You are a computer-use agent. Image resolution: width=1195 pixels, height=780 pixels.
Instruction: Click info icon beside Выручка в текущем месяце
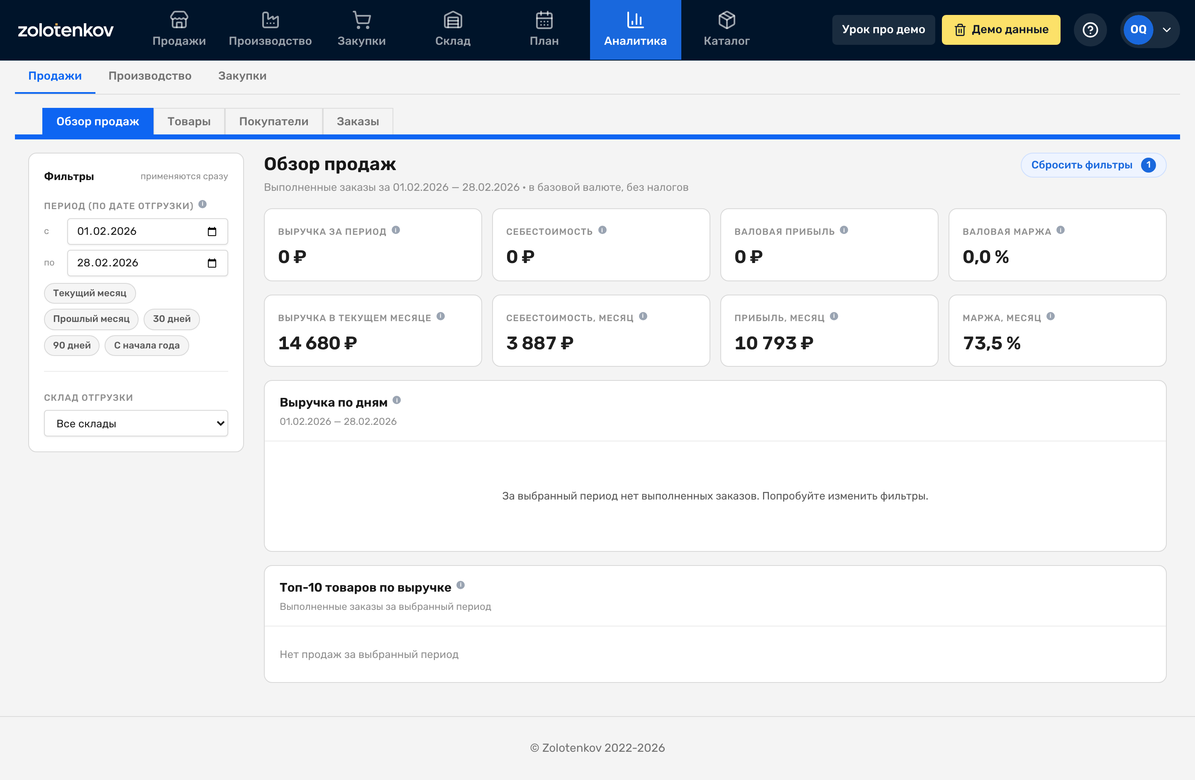pyautogui.click(x=440, y=316)
